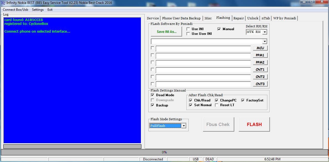
Task: Click 'Connect phone on selected interface...' log line
Action: (x=37, y=32)
